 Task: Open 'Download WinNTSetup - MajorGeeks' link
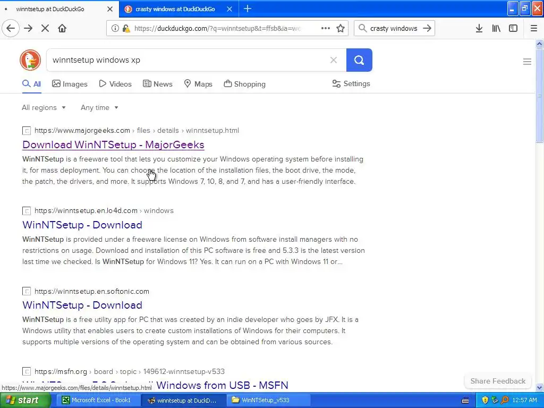113,144
